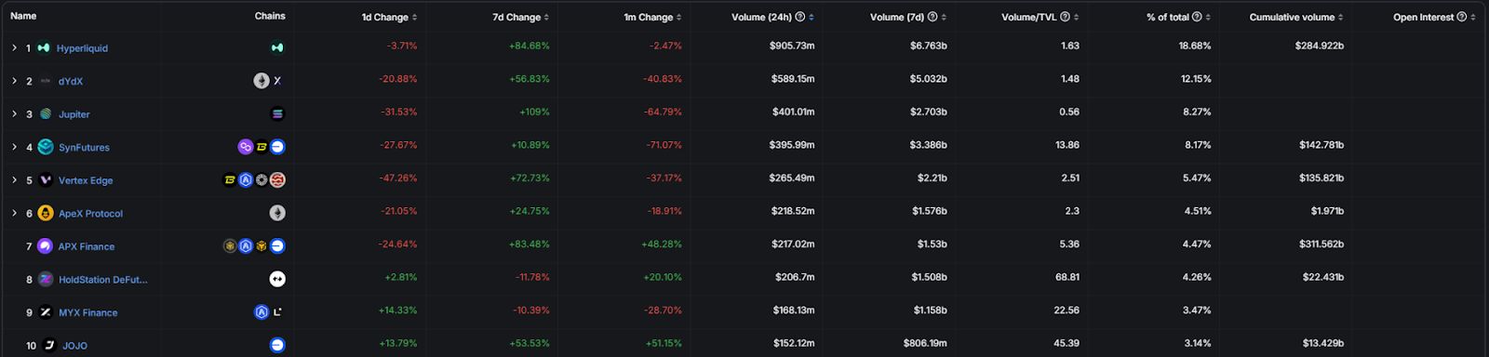
Task: Open the JOJO protocol link
Action: 74,346
